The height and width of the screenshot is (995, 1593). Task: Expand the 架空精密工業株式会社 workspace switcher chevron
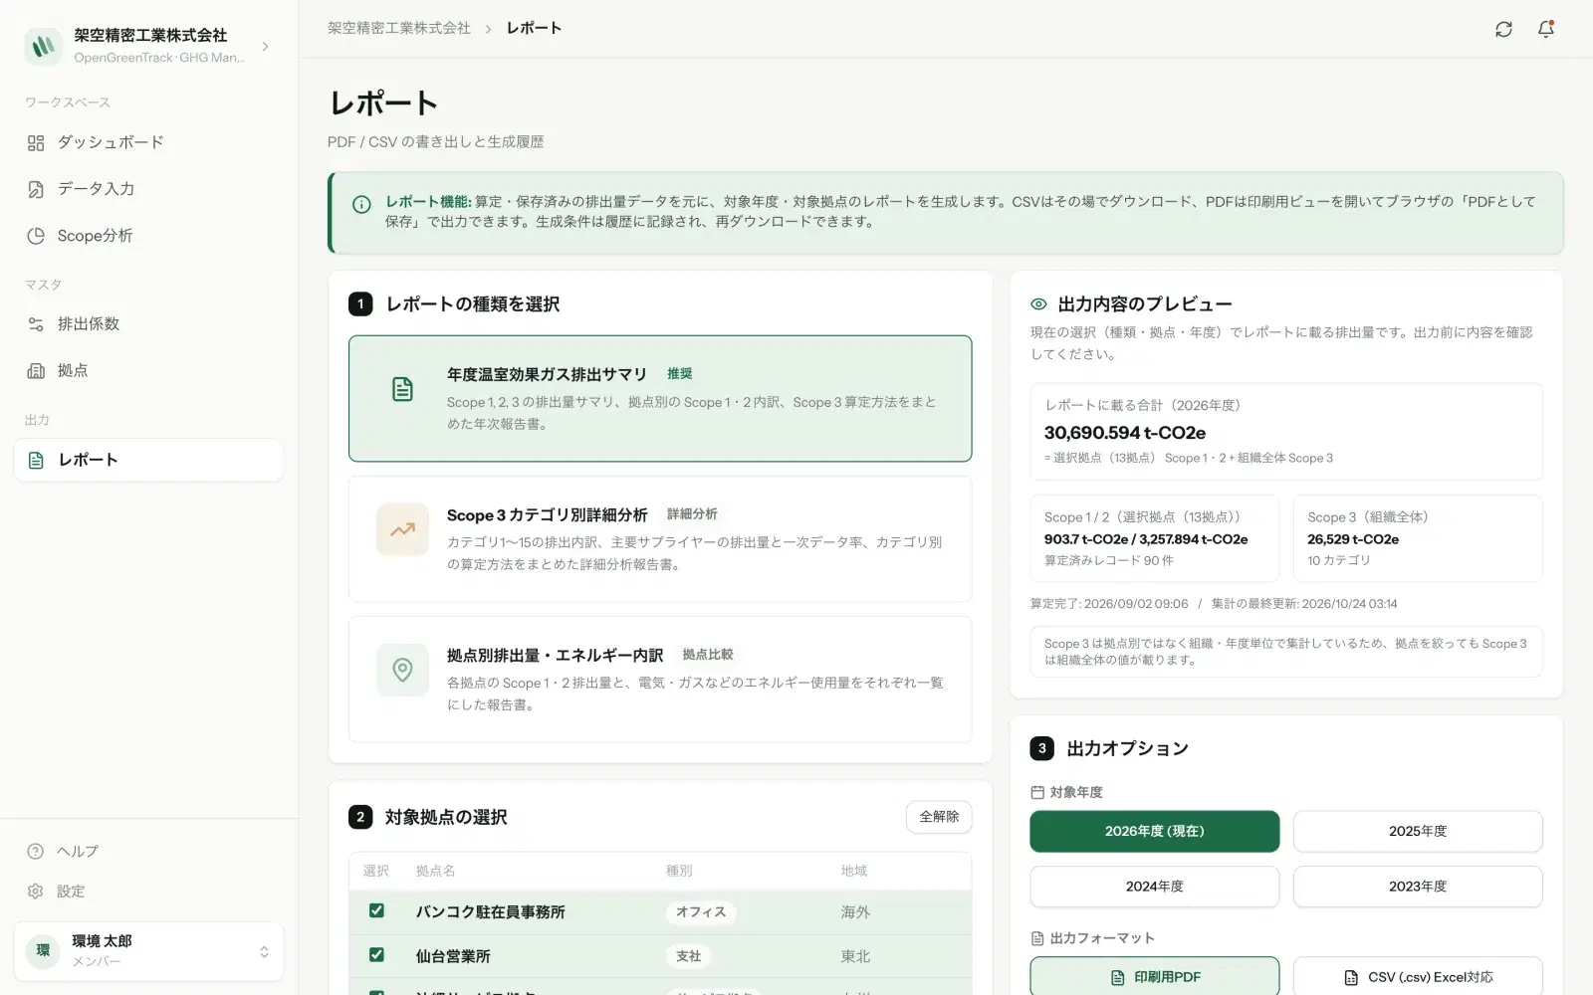pos(265,47)
